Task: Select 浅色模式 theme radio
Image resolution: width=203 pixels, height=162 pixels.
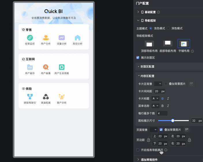Action: point(151,28)
